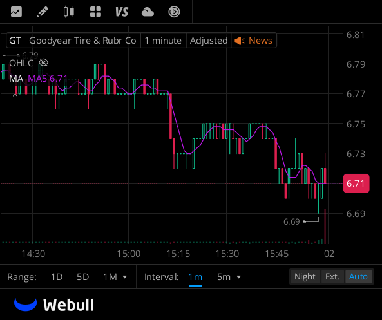Click the MA indicator label
Viewport: 382px width, 320px height.
point(16,79)
